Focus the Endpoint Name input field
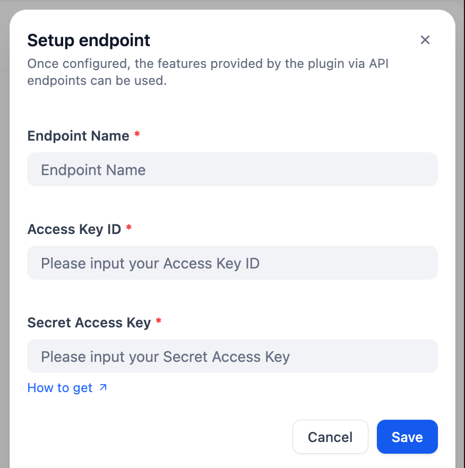 232,170
